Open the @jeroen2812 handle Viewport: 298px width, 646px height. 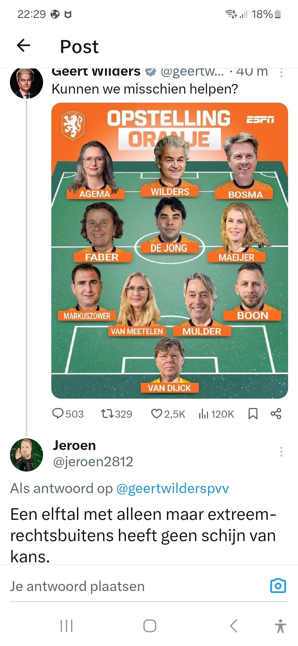click(x=93, y=462)
